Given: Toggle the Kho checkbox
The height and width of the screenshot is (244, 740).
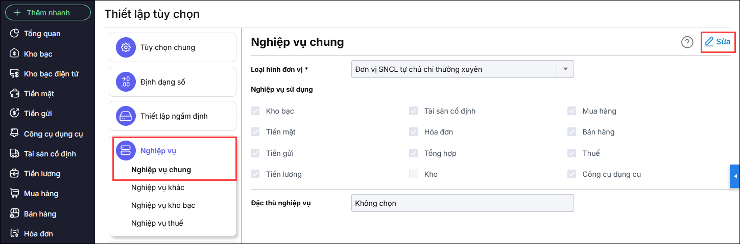Looking at the screenshot, I should pyautogui.click(x=414, y=174).
